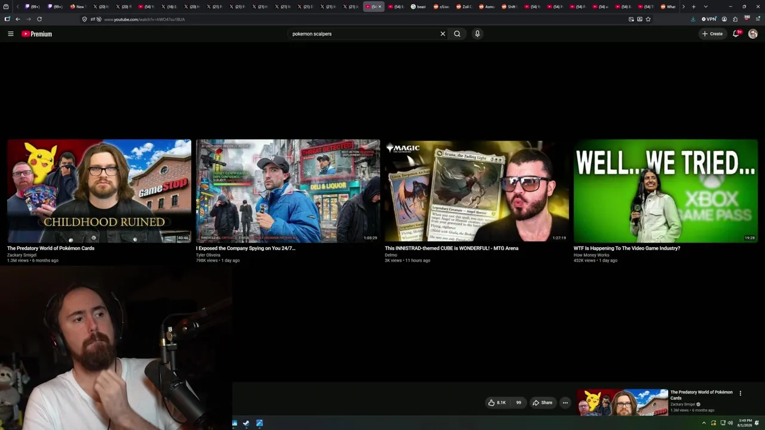765x430 pixels.
Task: Share the current video
Action: (543, 403)
